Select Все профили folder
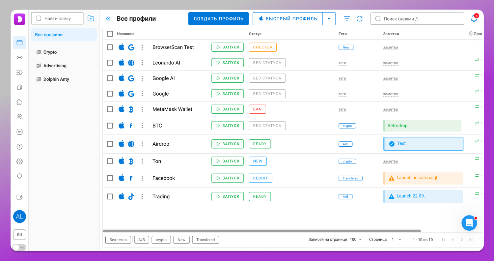The image size is (494, 261). 64,35
